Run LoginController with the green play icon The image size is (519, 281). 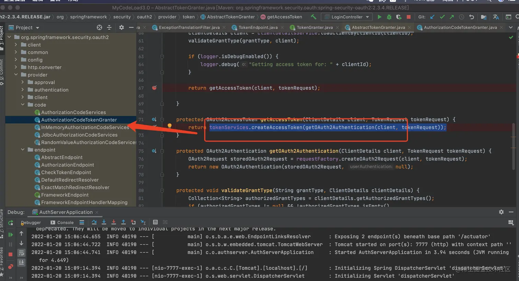379,17
